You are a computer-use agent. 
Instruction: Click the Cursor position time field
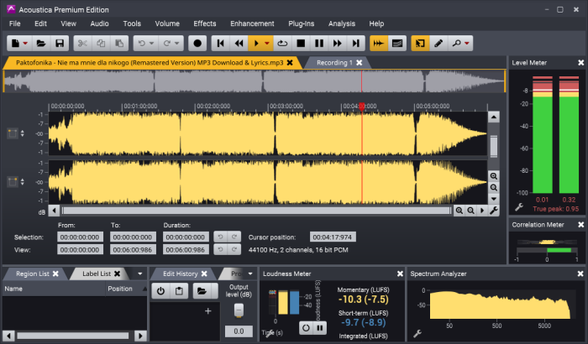[333, 237]
